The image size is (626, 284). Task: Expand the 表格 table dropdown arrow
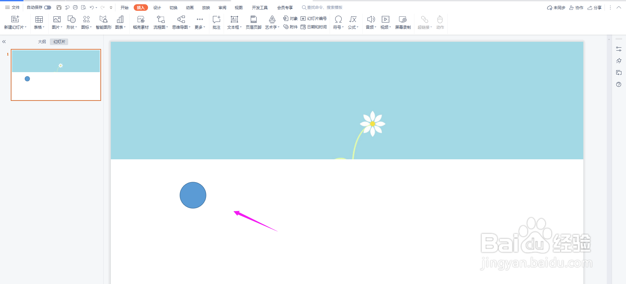point(44,27)
